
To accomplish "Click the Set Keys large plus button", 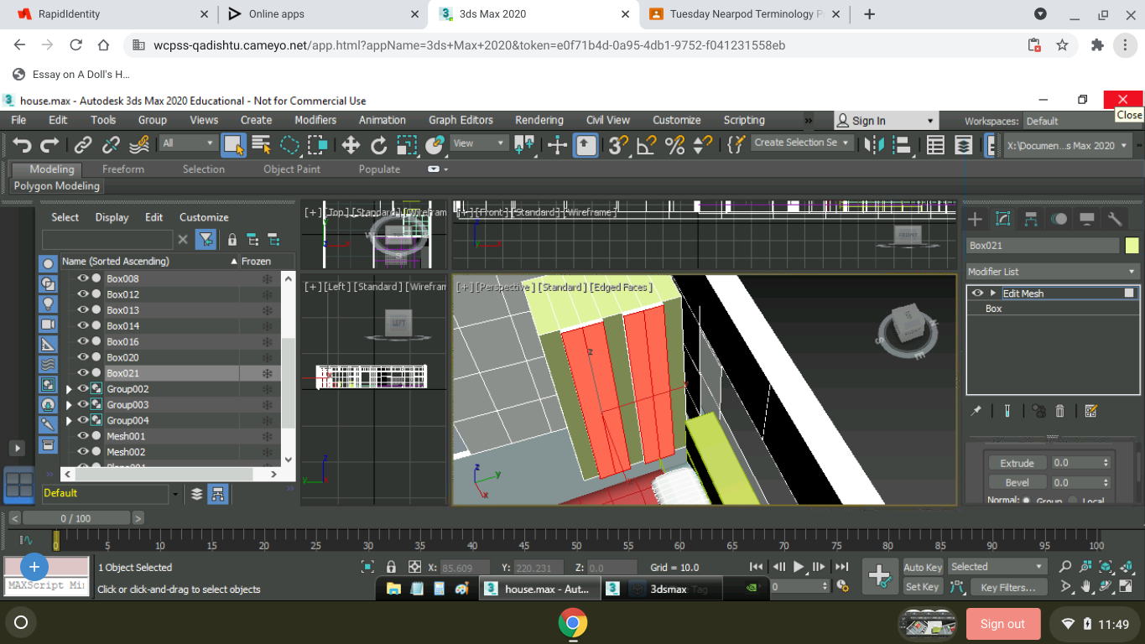I will tap(879, 576).
